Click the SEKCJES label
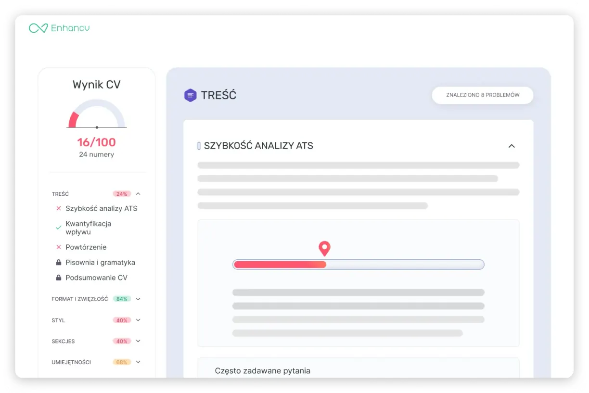Viewport: 589px width, 393px height. pos(63,341)
